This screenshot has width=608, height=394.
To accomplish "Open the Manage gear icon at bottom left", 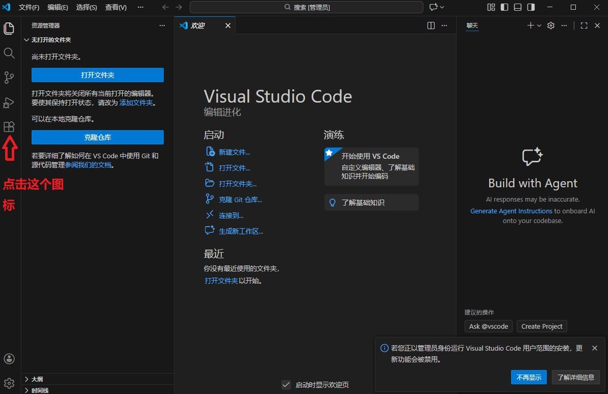I will click(x=9, y=383).
